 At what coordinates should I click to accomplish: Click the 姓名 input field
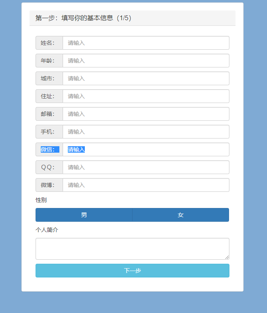coord(146,43)
